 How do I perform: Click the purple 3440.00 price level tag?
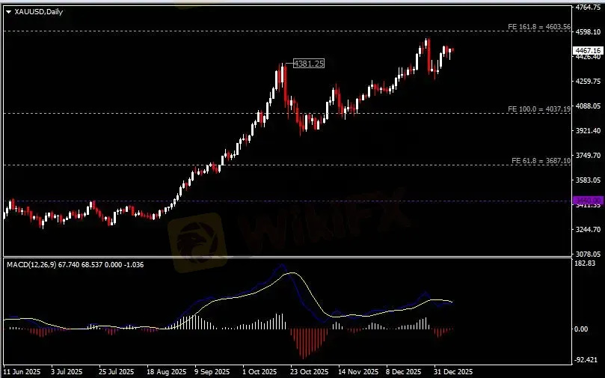coord(588,201)
